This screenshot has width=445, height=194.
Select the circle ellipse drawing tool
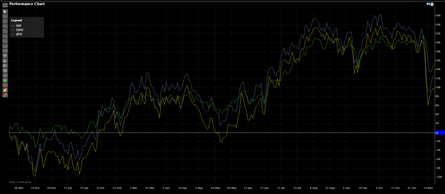(5, 70)
